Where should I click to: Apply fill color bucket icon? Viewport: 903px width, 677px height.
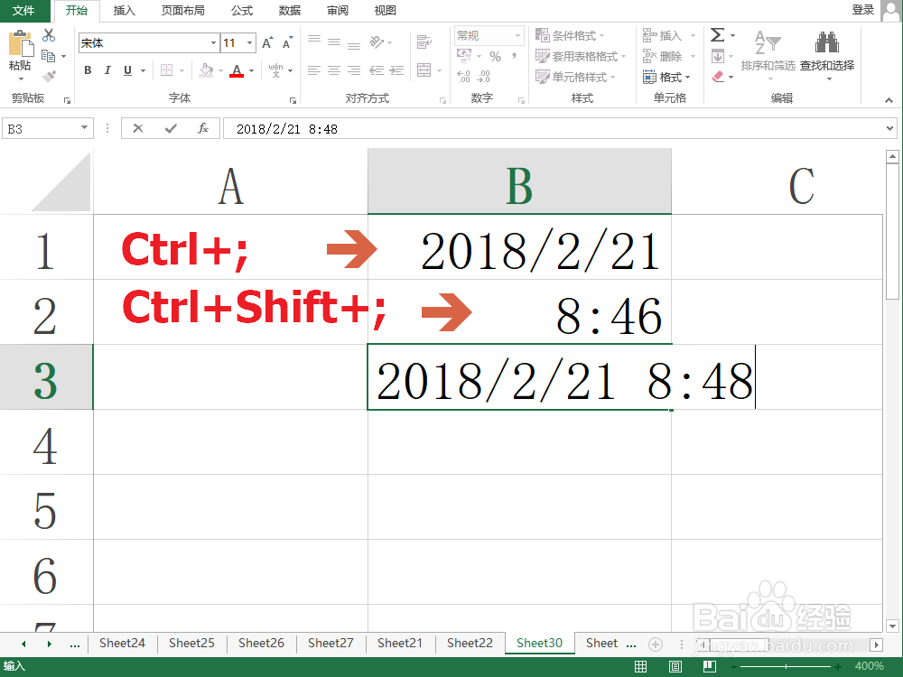[206, 70]
